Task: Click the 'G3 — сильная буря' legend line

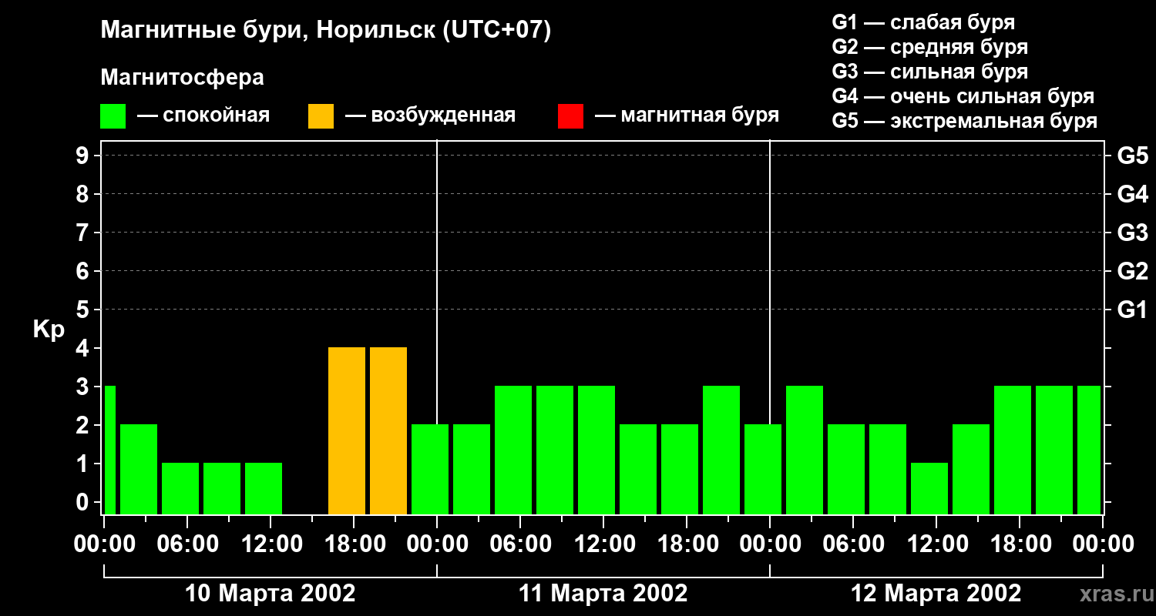Action: pyautogui.click(x=930, y=72)
